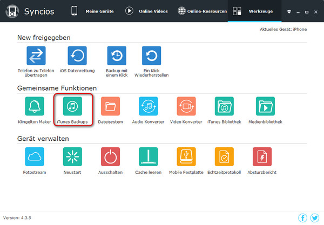Start Backup mit einem Klick
Viewport: 324px width, 225px height.
[117, 56]
